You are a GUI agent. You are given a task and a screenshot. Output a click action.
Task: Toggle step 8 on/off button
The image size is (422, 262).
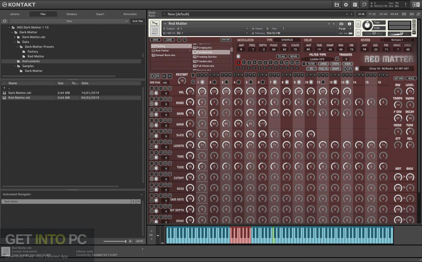coord(287,82)
